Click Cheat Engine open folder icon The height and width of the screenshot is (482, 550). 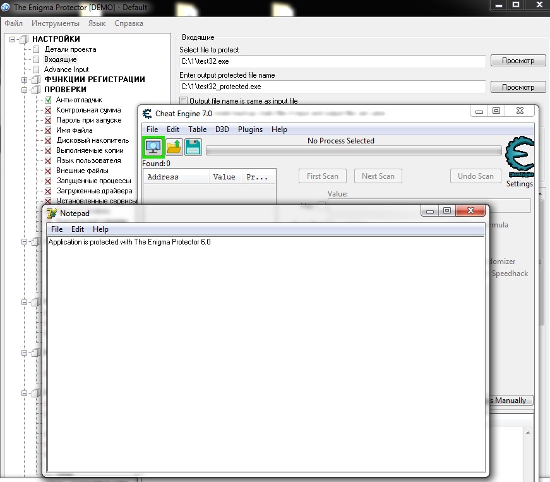click(174, 147)
